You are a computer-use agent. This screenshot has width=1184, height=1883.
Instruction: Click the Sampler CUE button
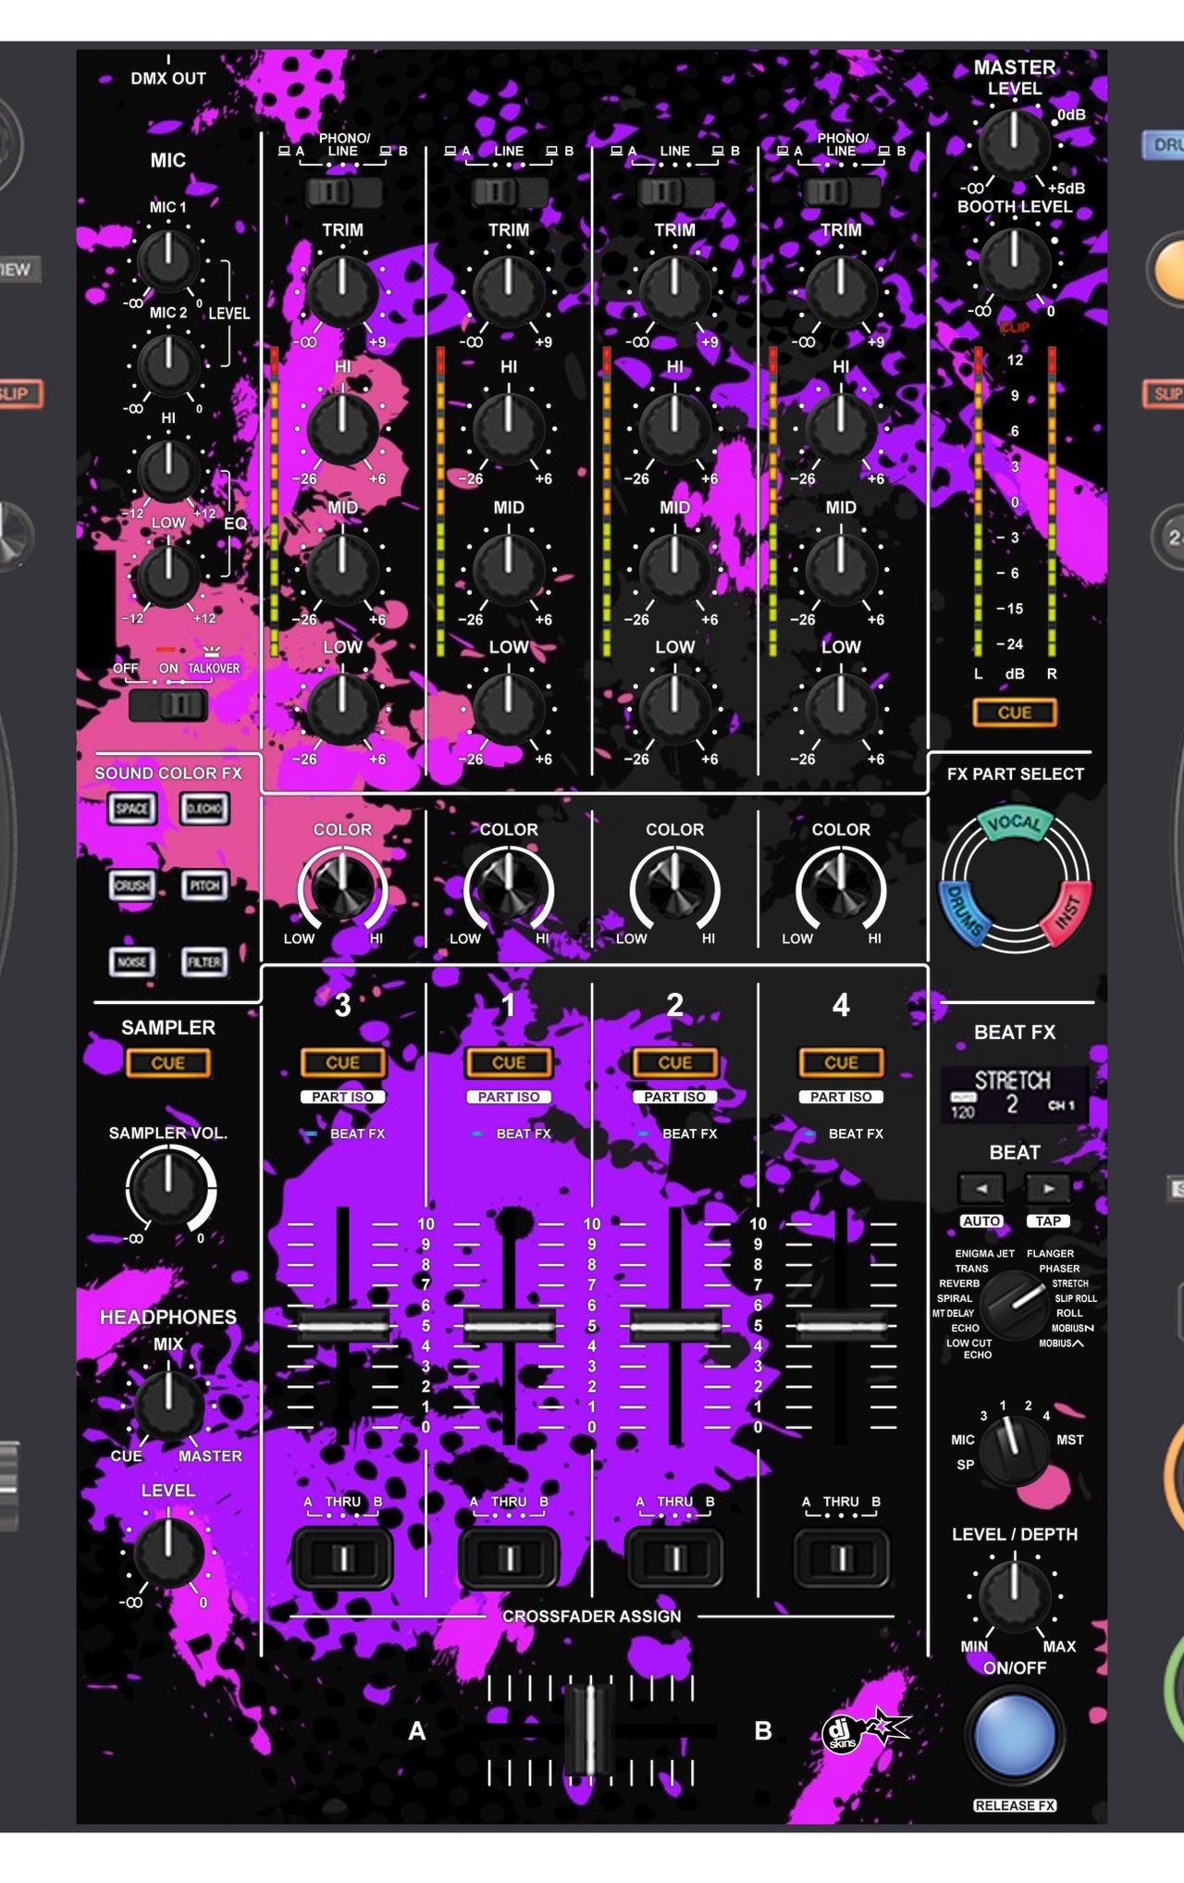click(x=168, y=1063)
